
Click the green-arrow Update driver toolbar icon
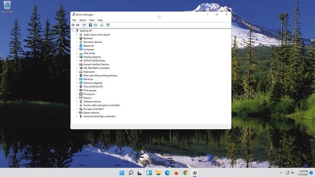(x=102, y=25)
